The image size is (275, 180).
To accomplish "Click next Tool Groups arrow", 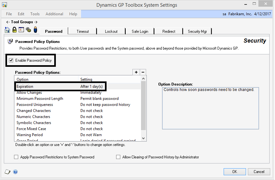I will [x=36, y=22].
